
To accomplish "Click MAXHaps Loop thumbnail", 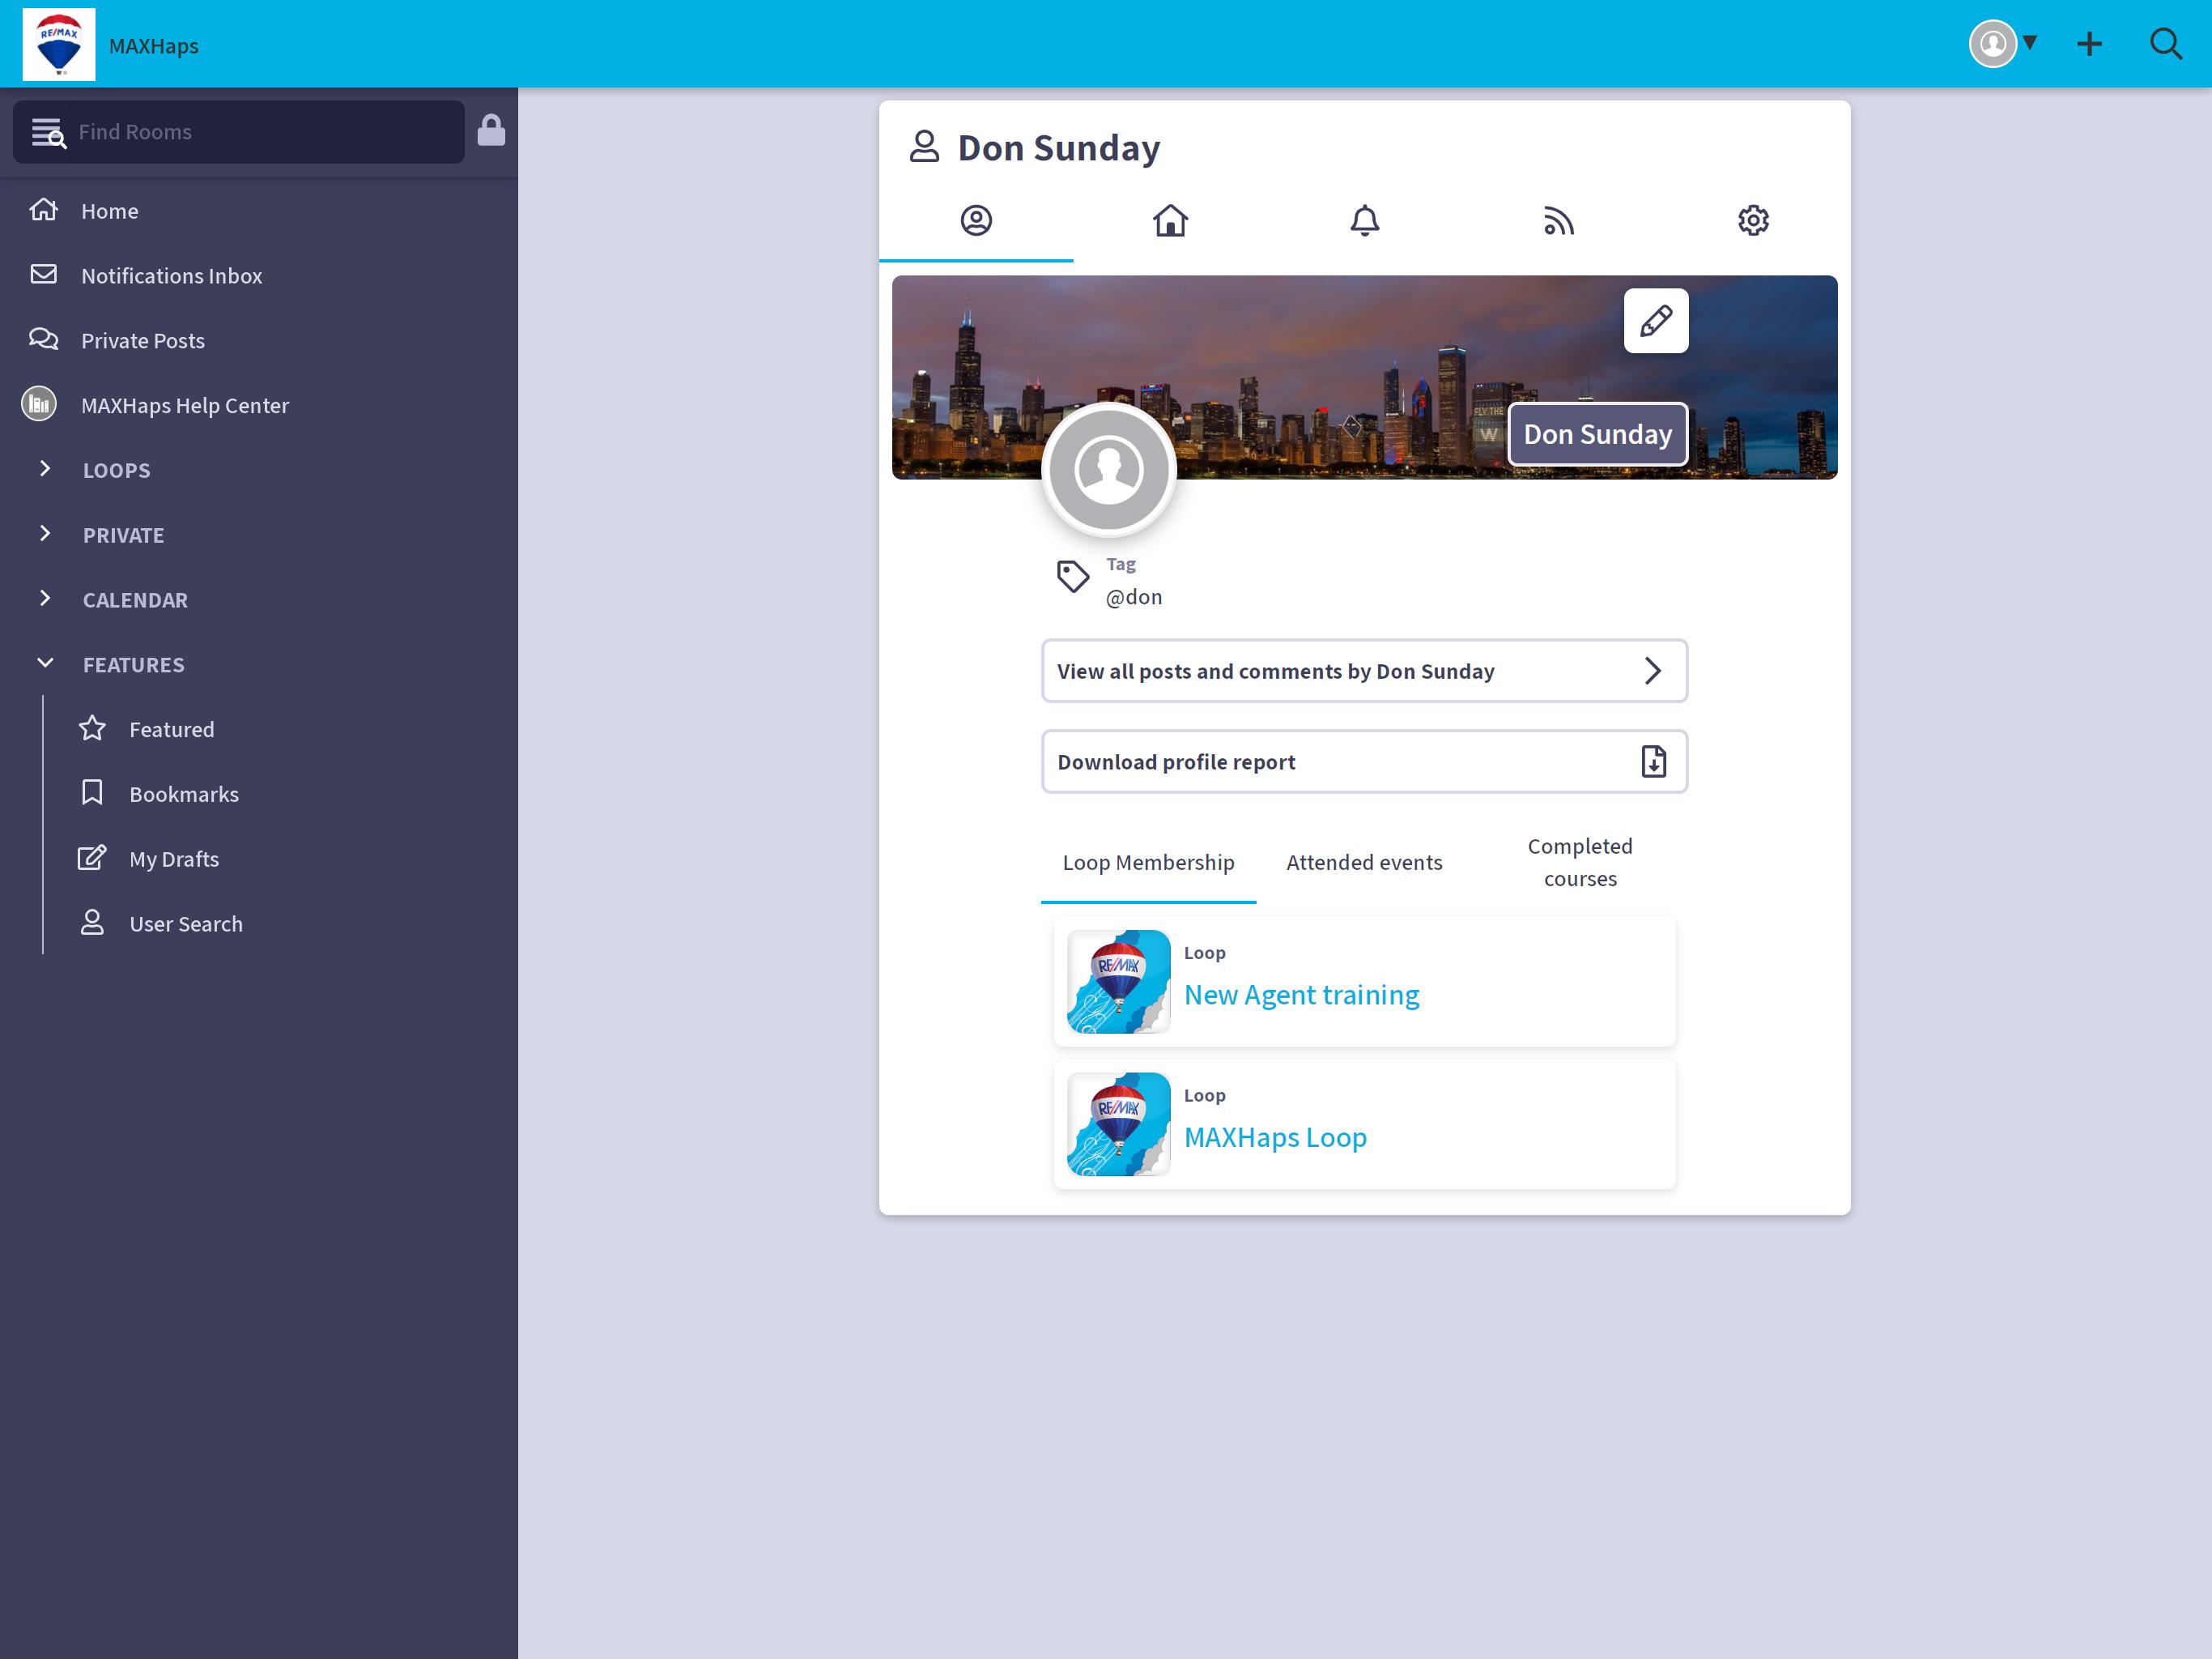I will 1118,1124.
